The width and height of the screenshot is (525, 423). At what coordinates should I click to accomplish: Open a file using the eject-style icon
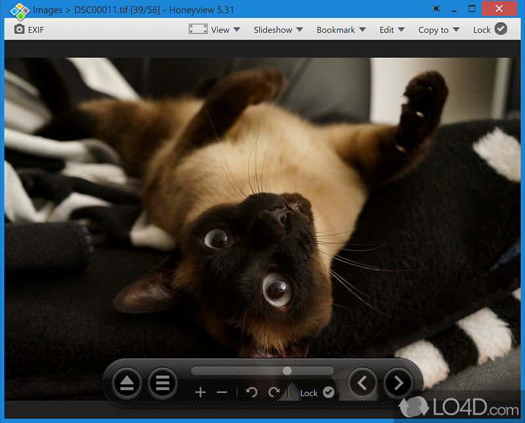127,383
